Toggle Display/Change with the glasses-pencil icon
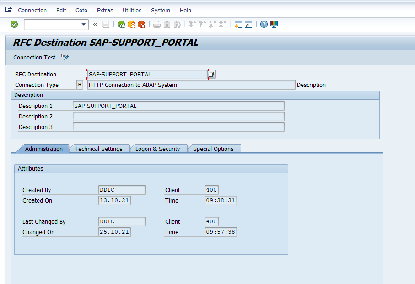Image resolution: width=415 pixels, height=284 pixels. [x=65, y=57]
